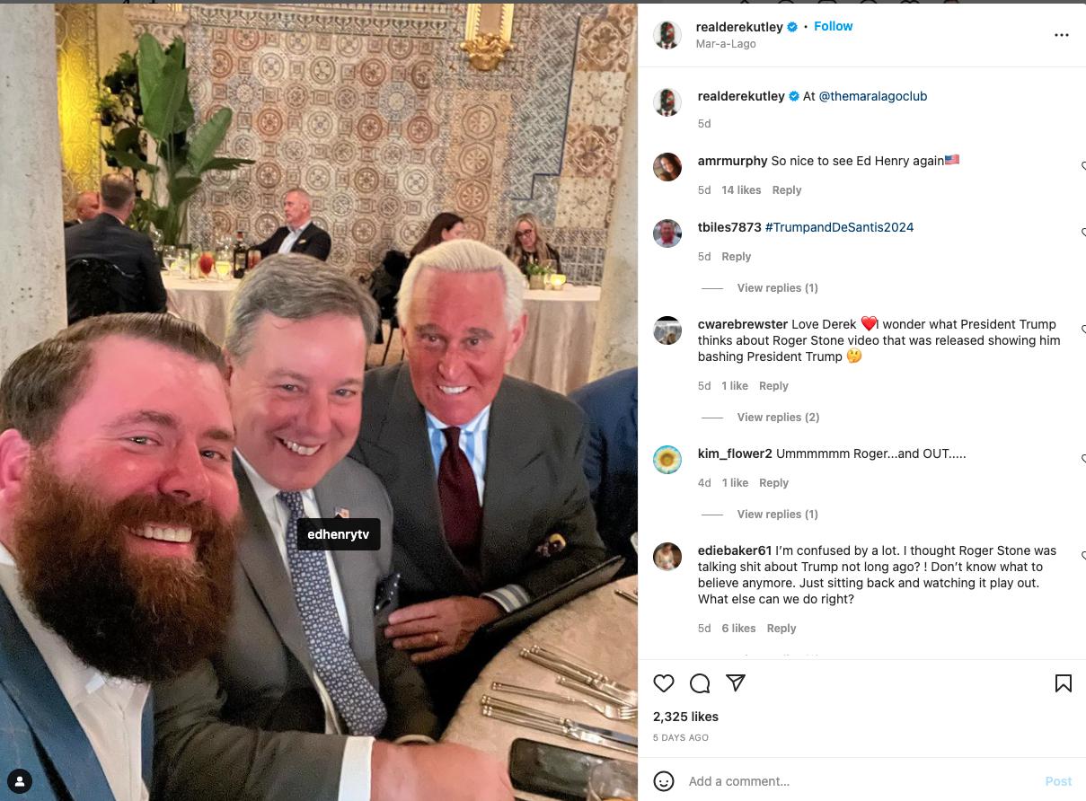Image resolution: width=1086 pixels, height=801 pixels.
Task: Show tagged people icon on photo
Action: [20, 780]
